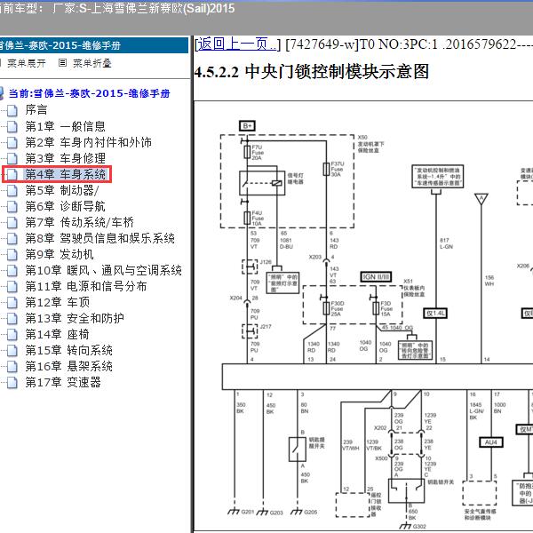Go to 第13章 安全和防护
Image resolution: width=533 pixels, height=533 pixels.
click(x=75, y=319)
